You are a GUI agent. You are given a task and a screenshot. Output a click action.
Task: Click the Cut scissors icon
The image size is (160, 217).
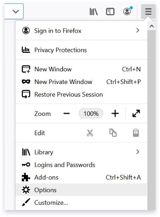90,133
